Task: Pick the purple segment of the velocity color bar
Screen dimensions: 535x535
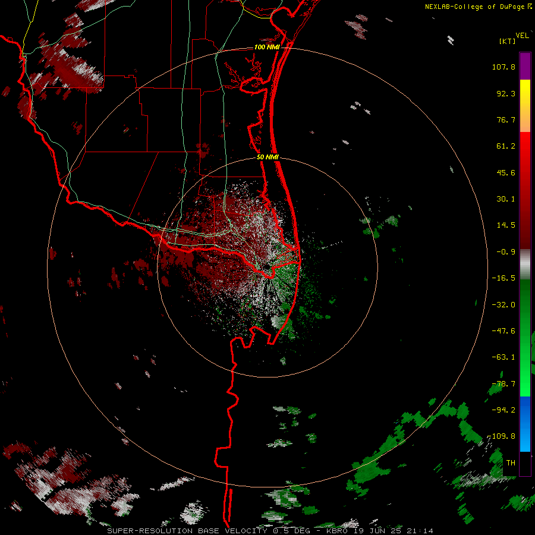Action: 525,66
